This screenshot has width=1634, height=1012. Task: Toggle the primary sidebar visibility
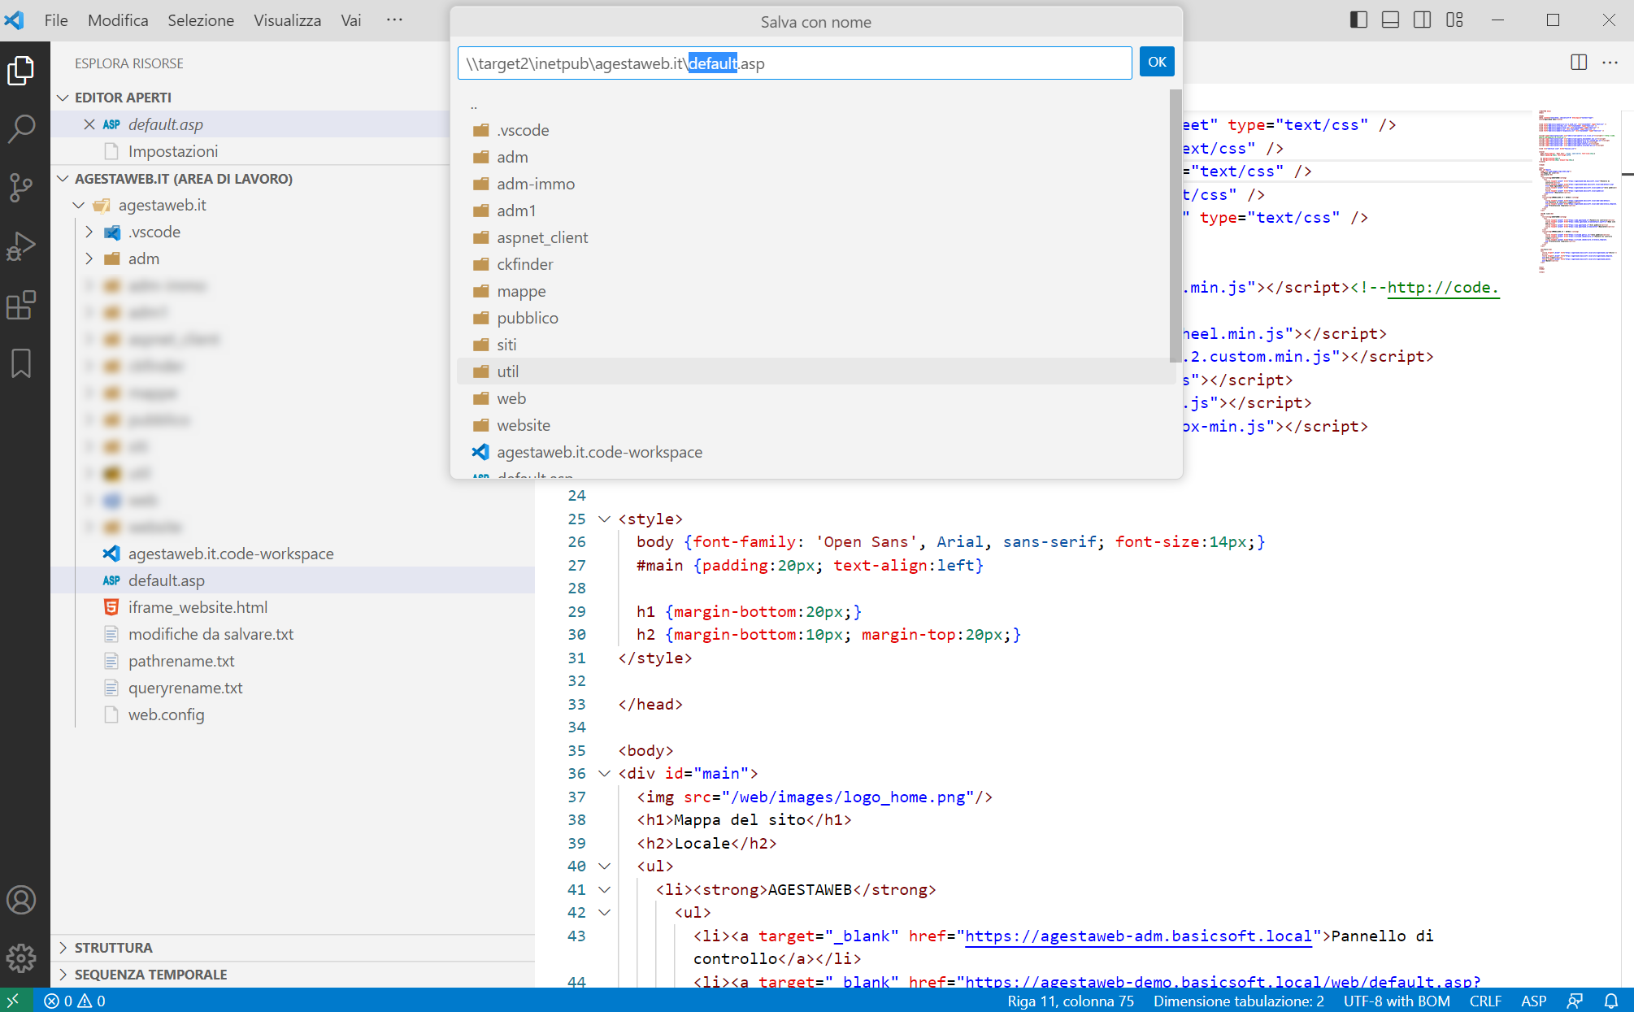pyautogui.click(x=1358, y=20)
